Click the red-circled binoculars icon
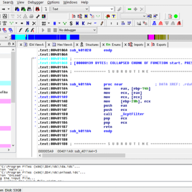Viewport: 192px width, 192px height. (x=37, y=9)
